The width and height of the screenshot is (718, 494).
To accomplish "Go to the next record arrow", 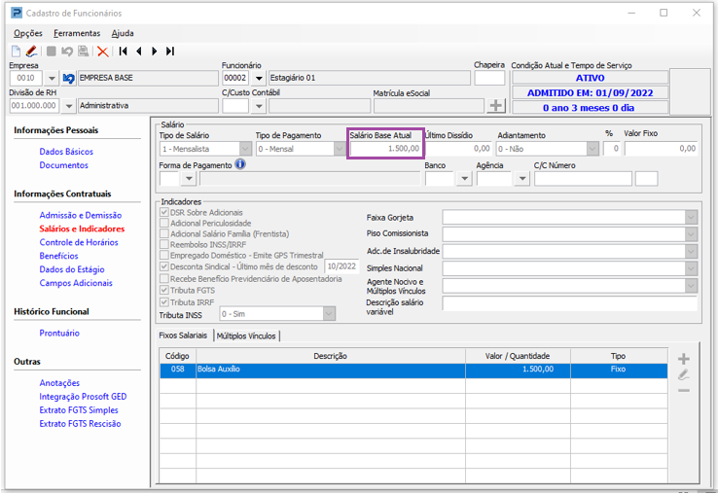I will 155,51.
